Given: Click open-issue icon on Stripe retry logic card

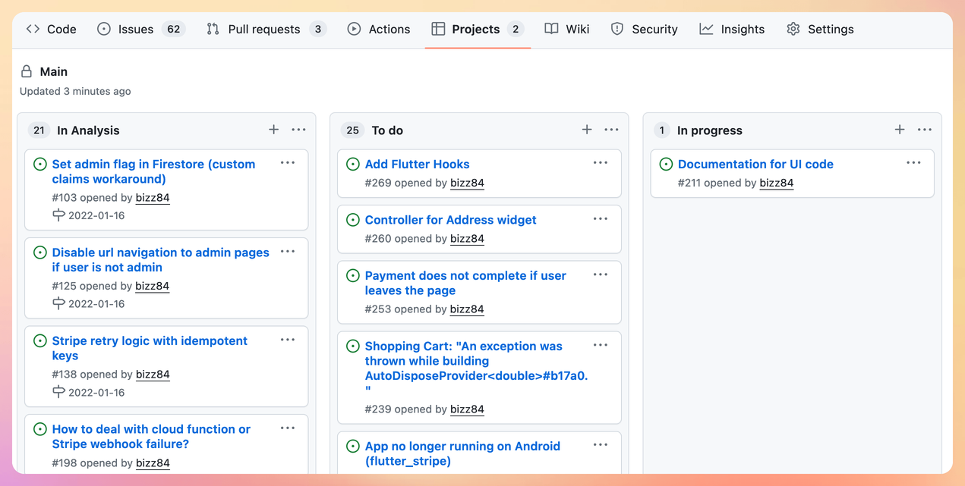Looking at the screenshot, I should pyautogui.click(x=40, y=340).
